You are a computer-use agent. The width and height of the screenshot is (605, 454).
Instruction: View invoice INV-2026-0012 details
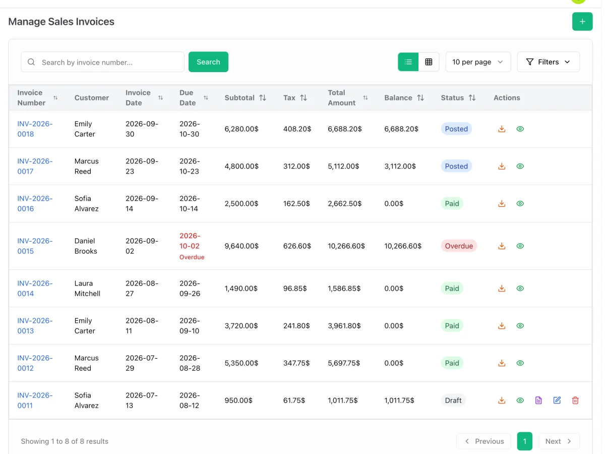click(520, 363)
